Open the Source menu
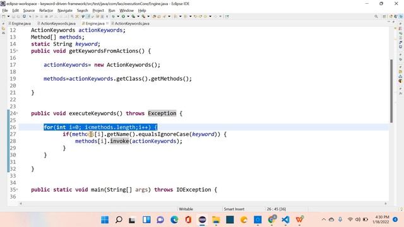Screen dimensions: 404x227 [29, 11]
